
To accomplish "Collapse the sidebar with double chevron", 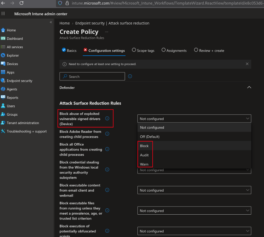I will pos(51,22).
